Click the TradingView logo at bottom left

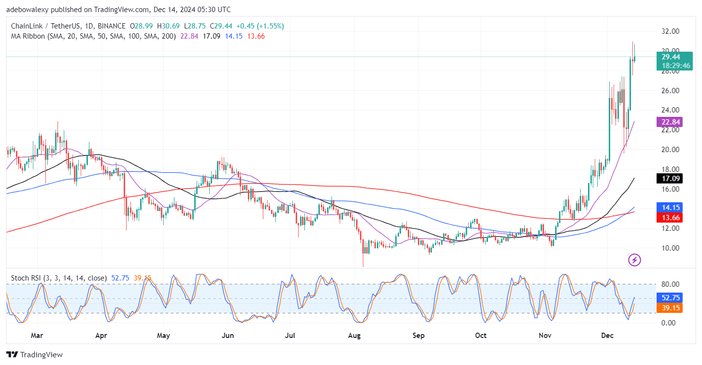click(x=34, y=355)
